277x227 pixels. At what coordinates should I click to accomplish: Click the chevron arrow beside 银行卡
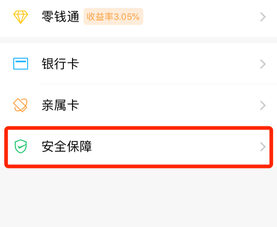click(263, 64)
